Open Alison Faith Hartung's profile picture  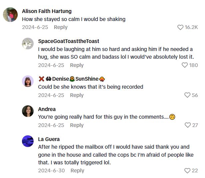point(10,15)
